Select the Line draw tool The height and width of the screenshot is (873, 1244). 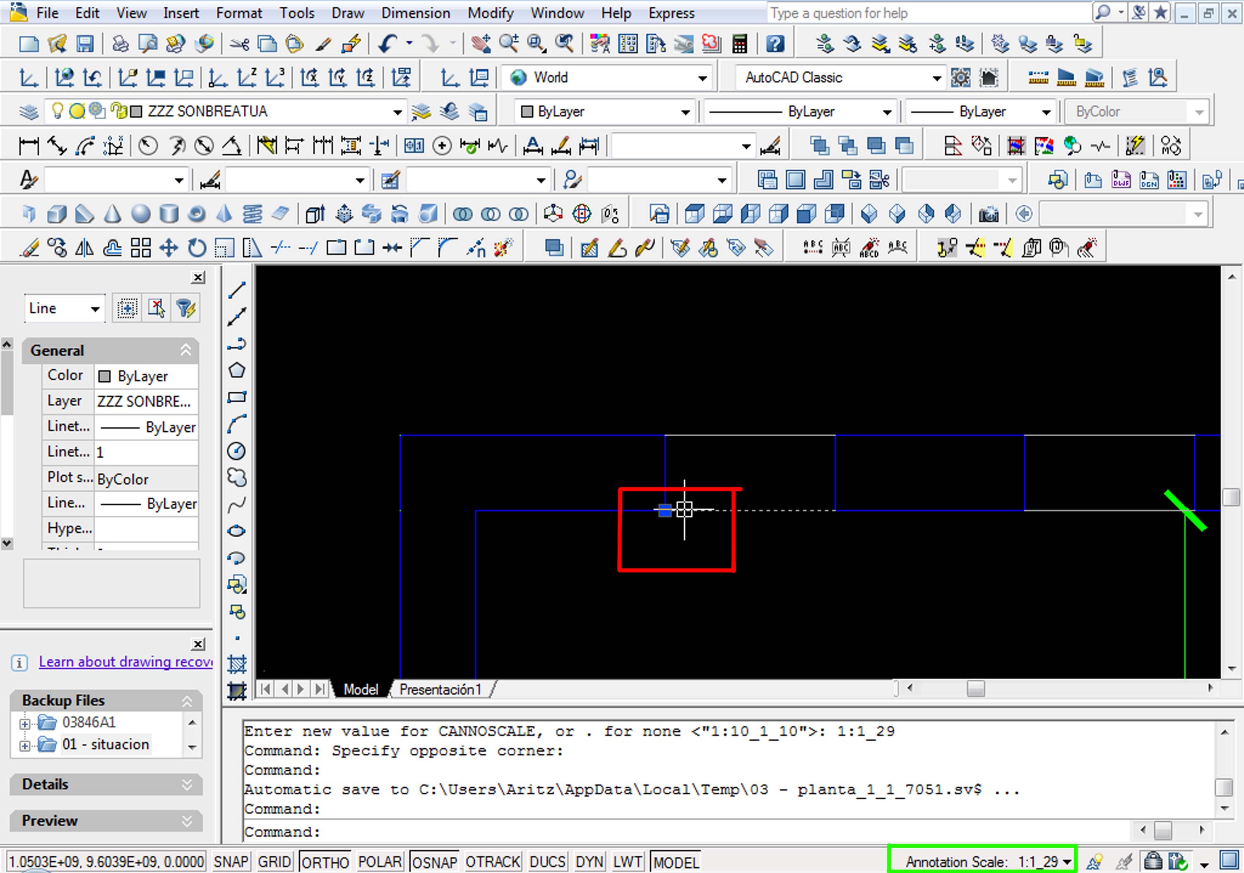pos(237,291)
